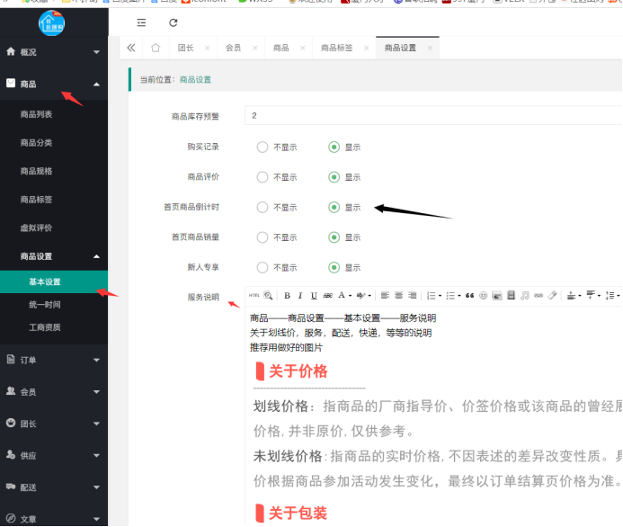623x527 pixels.
Task: Apply italic formatting in the editor
Action: [300, 295]
